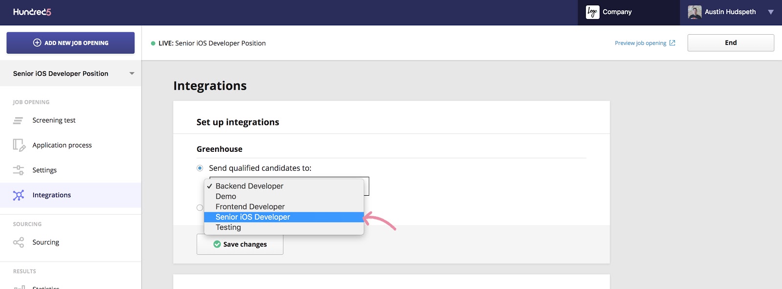Screen dimensions: 782x289
Task: Click the Hundred5 logo
Action: click(32, 12)
